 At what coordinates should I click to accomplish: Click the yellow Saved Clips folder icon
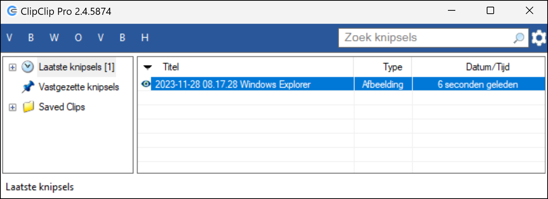pyautogui.click(x=28, y=107)
